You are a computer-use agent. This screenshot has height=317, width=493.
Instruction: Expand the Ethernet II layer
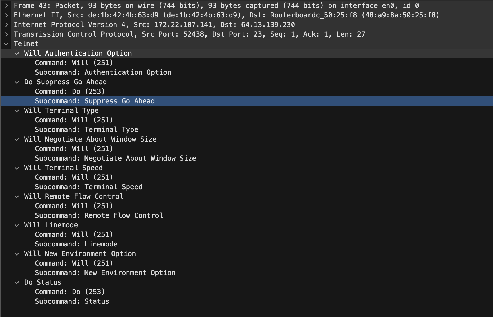pos(6,15)
